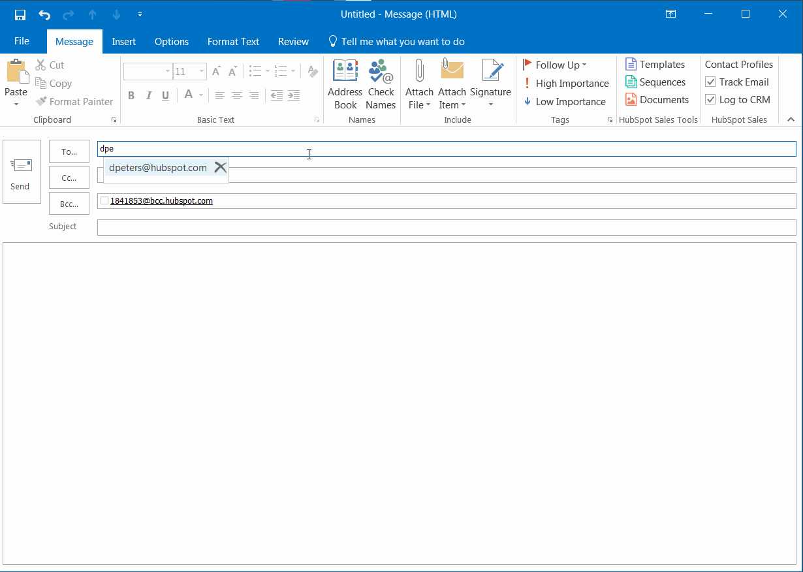The height and width of the screenshot is (572, 803).
Task: Open the Attach Item envelope menu
Action: tap(452, 84)
